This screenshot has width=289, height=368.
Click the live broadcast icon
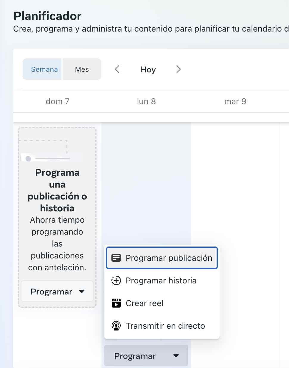point(116,326)
